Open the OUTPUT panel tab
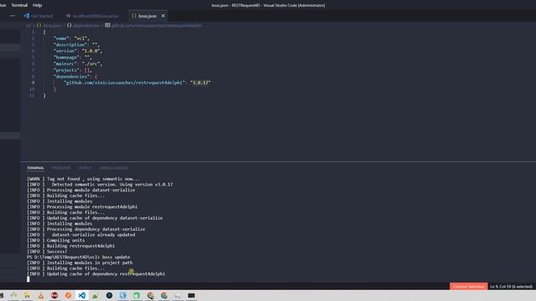536x301 pixels. (x=85, y=168)
